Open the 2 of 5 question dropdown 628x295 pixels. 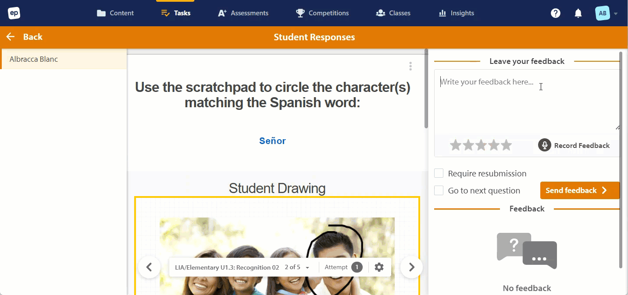point(297,267)
